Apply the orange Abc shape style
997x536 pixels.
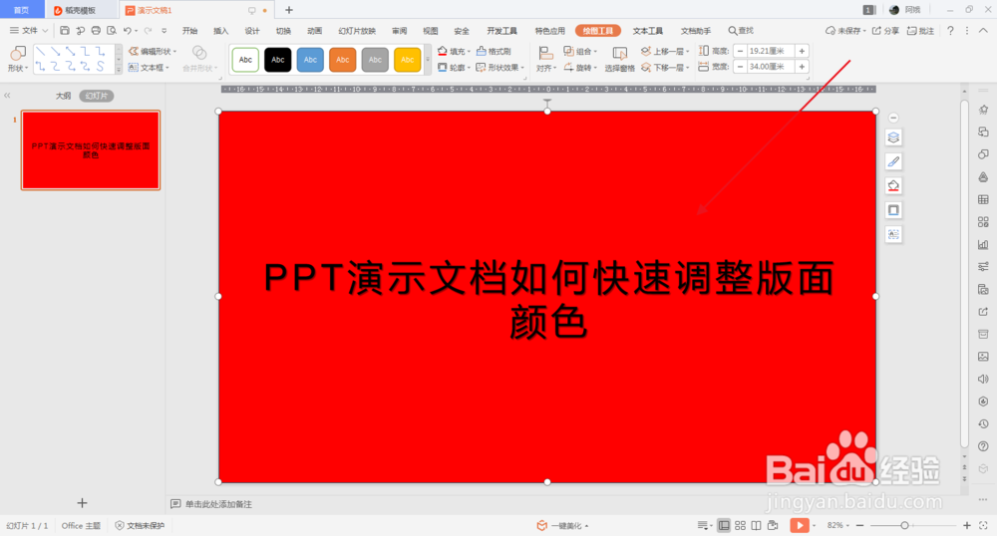click(343, 60)
